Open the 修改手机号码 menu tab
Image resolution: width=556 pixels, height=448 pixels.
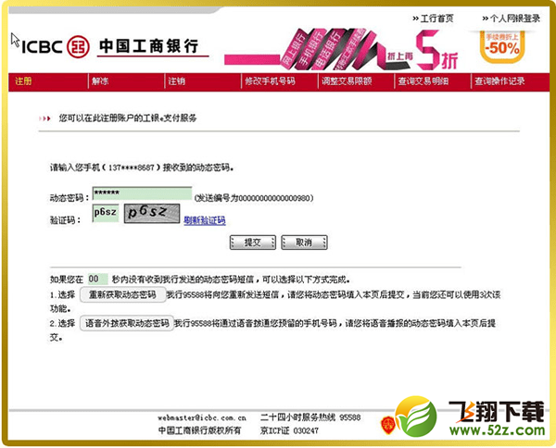271,81
